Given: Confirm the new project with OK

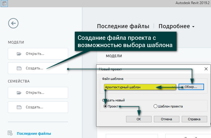Looking at the screenshot, I should coord(139,119).
